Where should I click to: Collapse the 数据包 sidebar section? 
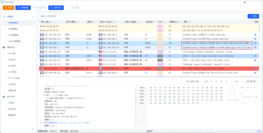(32, 17)
